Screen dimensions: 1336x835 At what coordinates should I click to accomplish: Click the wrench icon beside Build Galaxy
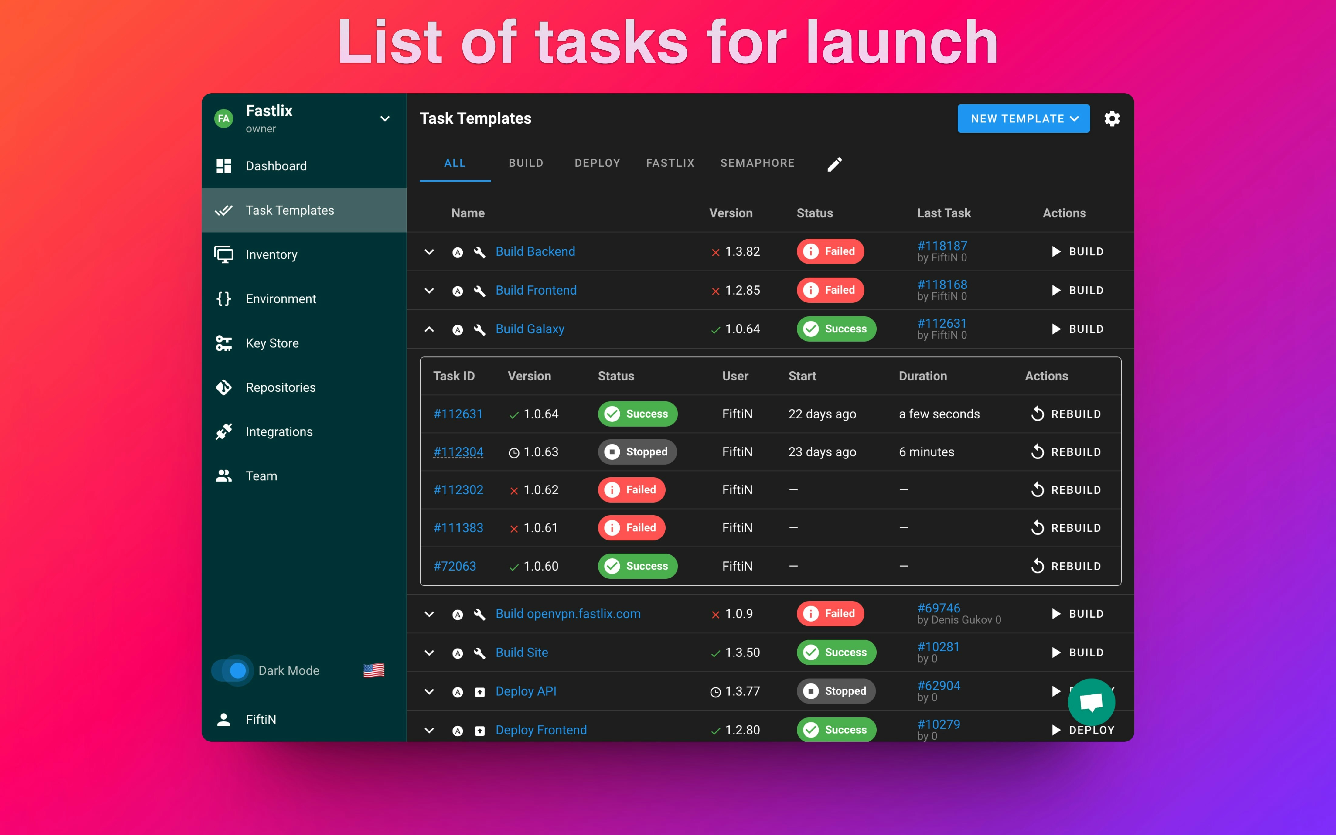(480, 330)
